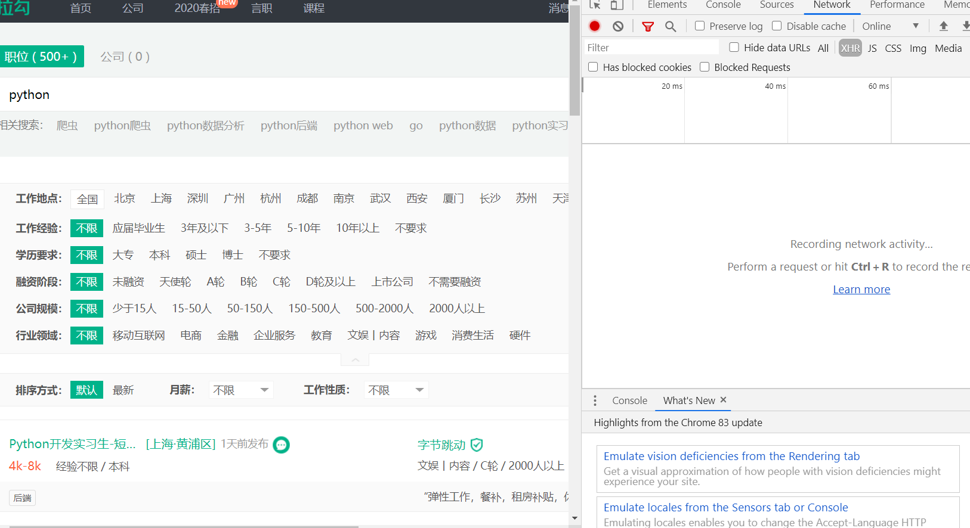The width and height of the screenshot is (970, 528).
Task: Click the python search box
Action: tap(284, 95)
